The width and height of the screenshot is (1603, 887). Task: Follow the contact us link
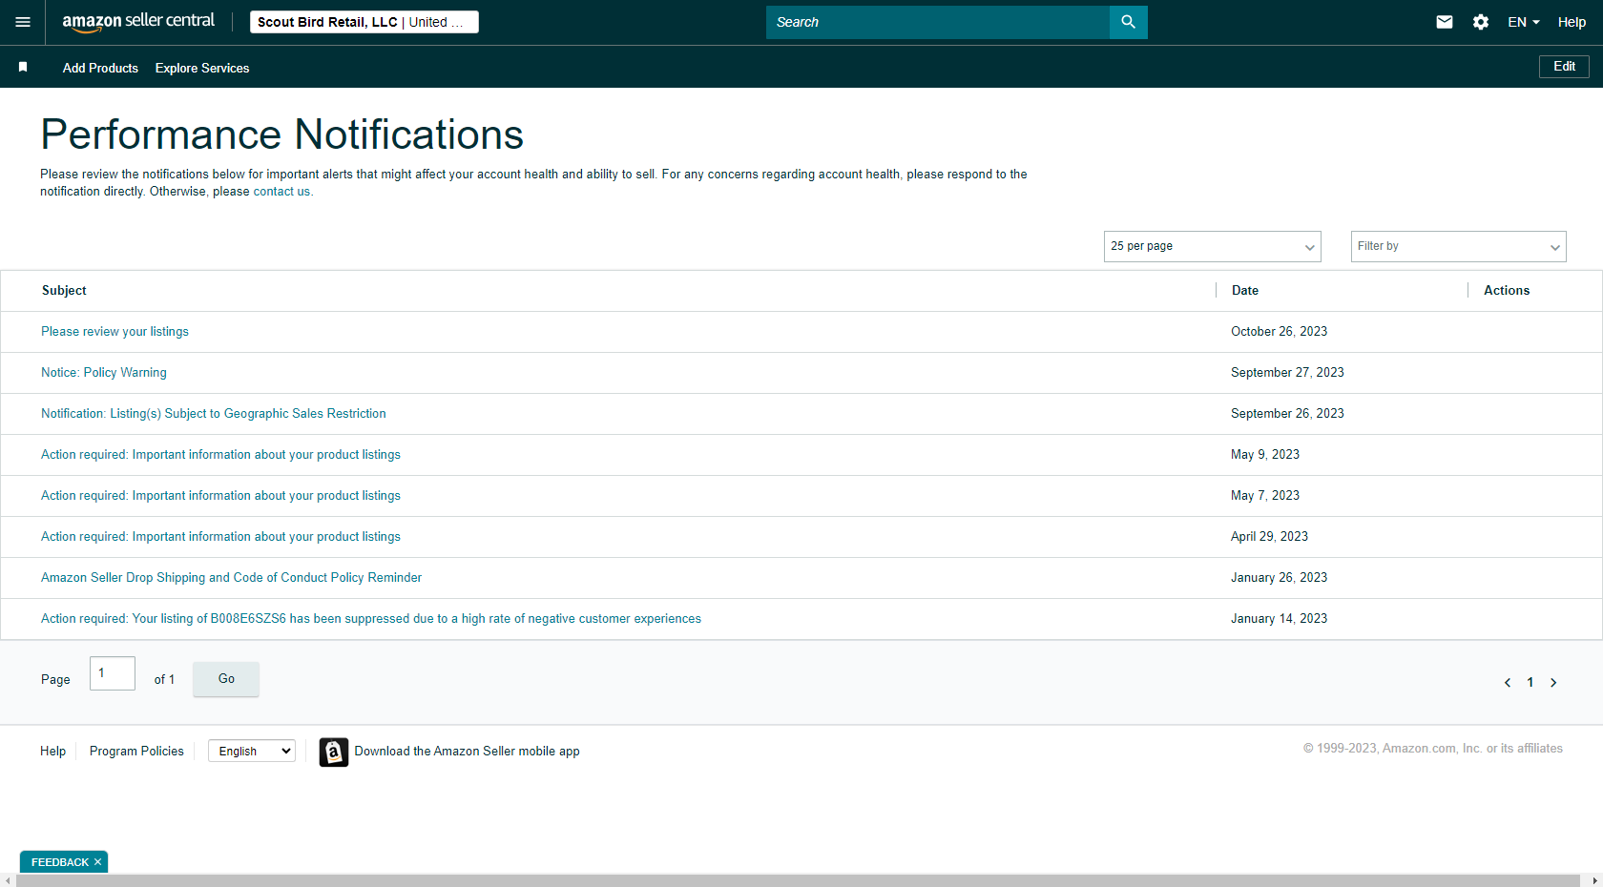(x=281, y=192)
